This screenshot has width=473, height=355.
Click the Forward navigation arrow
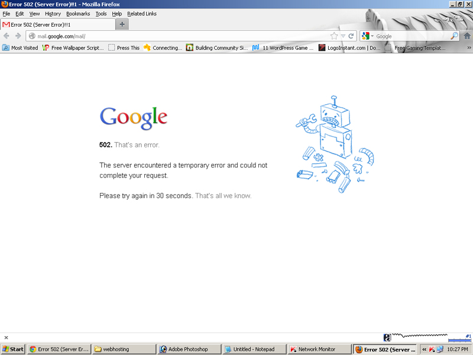coord(18,36)
